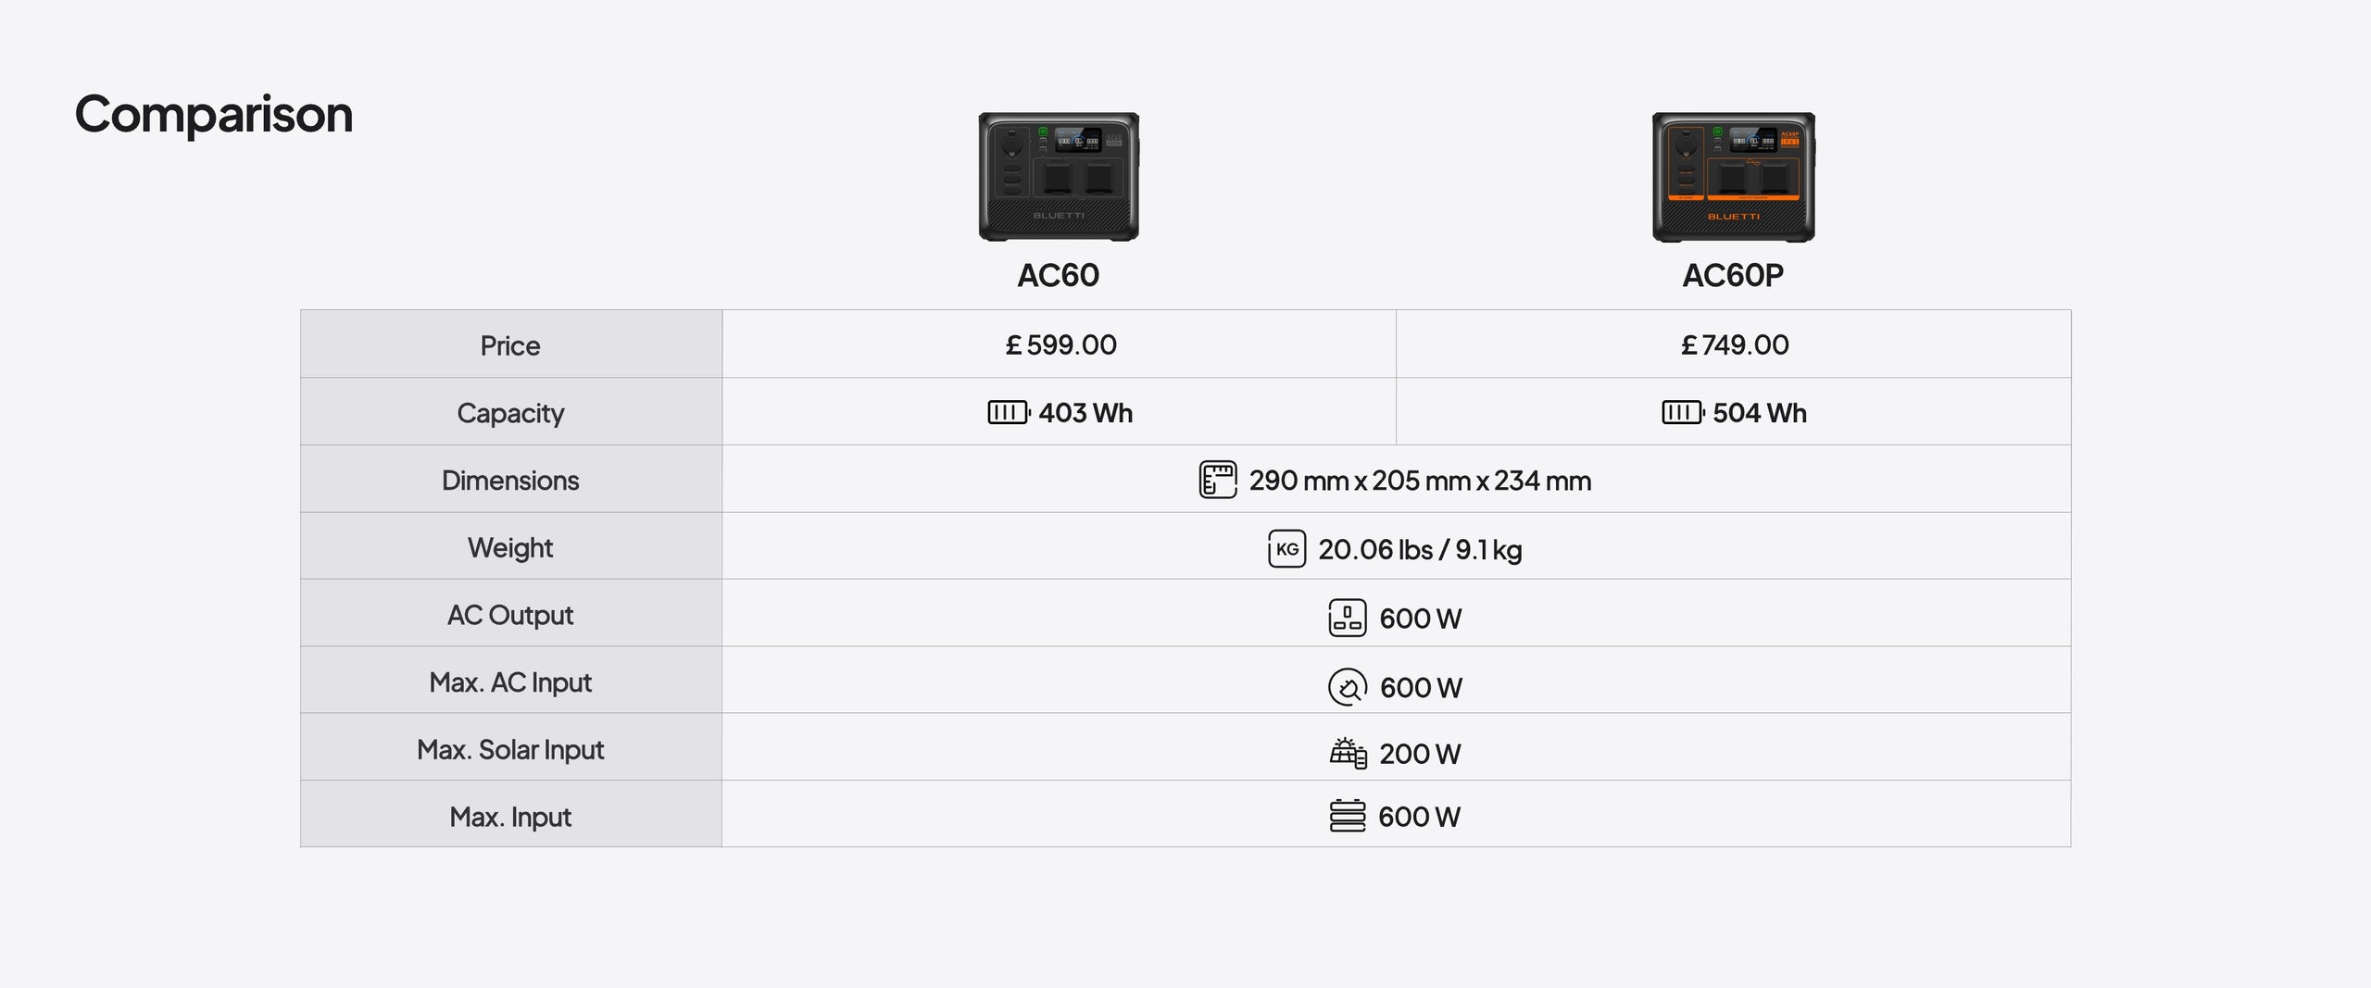Click the KG weight icon
The width and height of the screenshot is (2371, 988).
click(x=1286, y=549)
